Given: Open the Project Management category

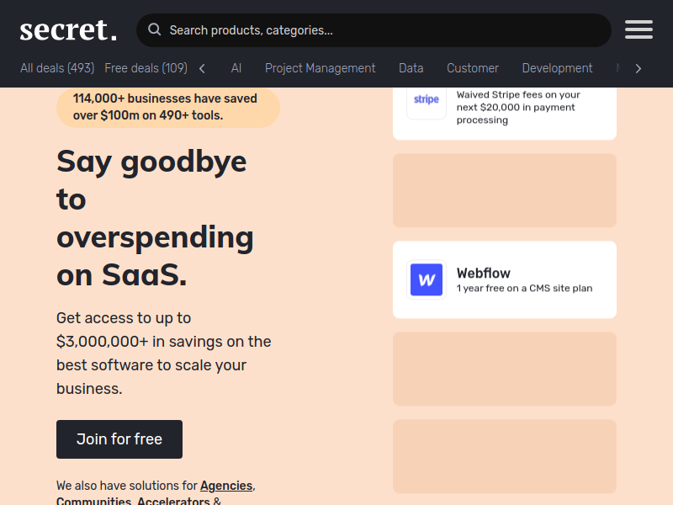Looking at the screenshot, I should (321, 68).
